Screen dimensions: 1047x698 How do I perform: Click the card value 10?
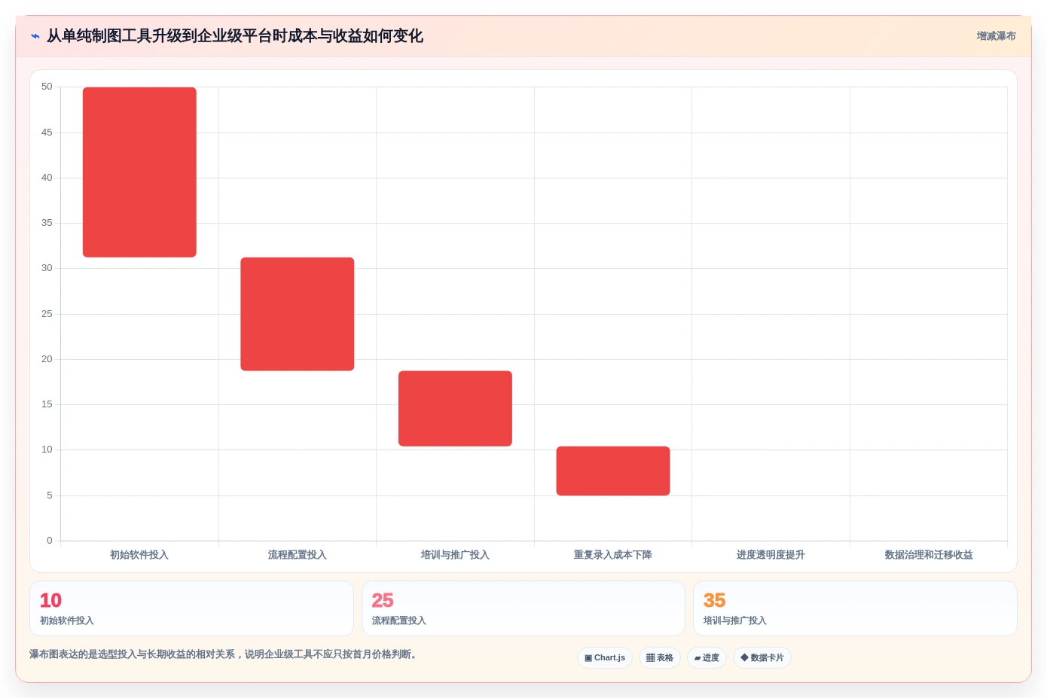pos(50,600)
